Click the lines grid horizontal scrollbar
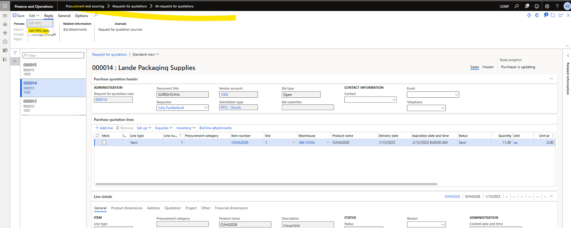This screenshot has height=228, width=571. [266, 184]
